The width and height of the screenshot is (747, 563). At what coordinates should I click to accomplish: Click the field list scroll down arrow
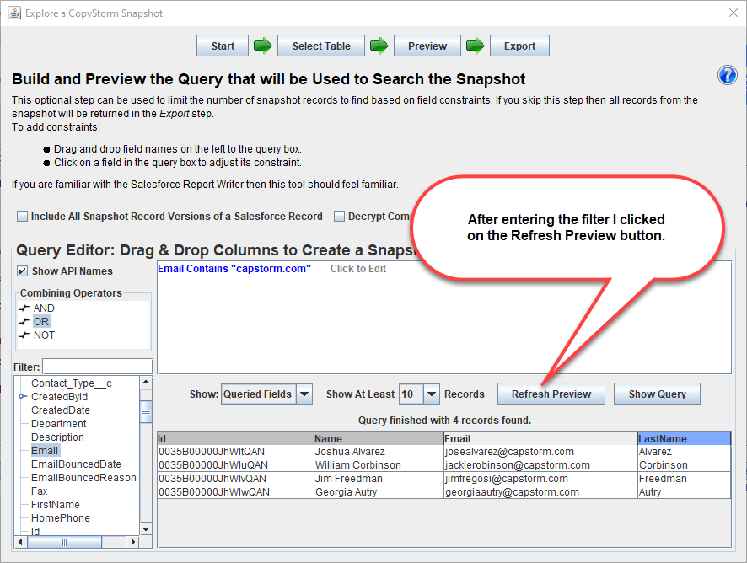[x=146, y=529]
